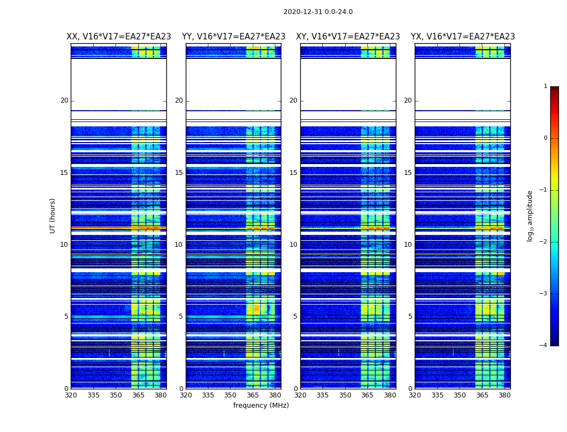Click the red streak in the XX spectrogram
The width and height of the screenshot is (567, 432).
[x=119, y=228]
